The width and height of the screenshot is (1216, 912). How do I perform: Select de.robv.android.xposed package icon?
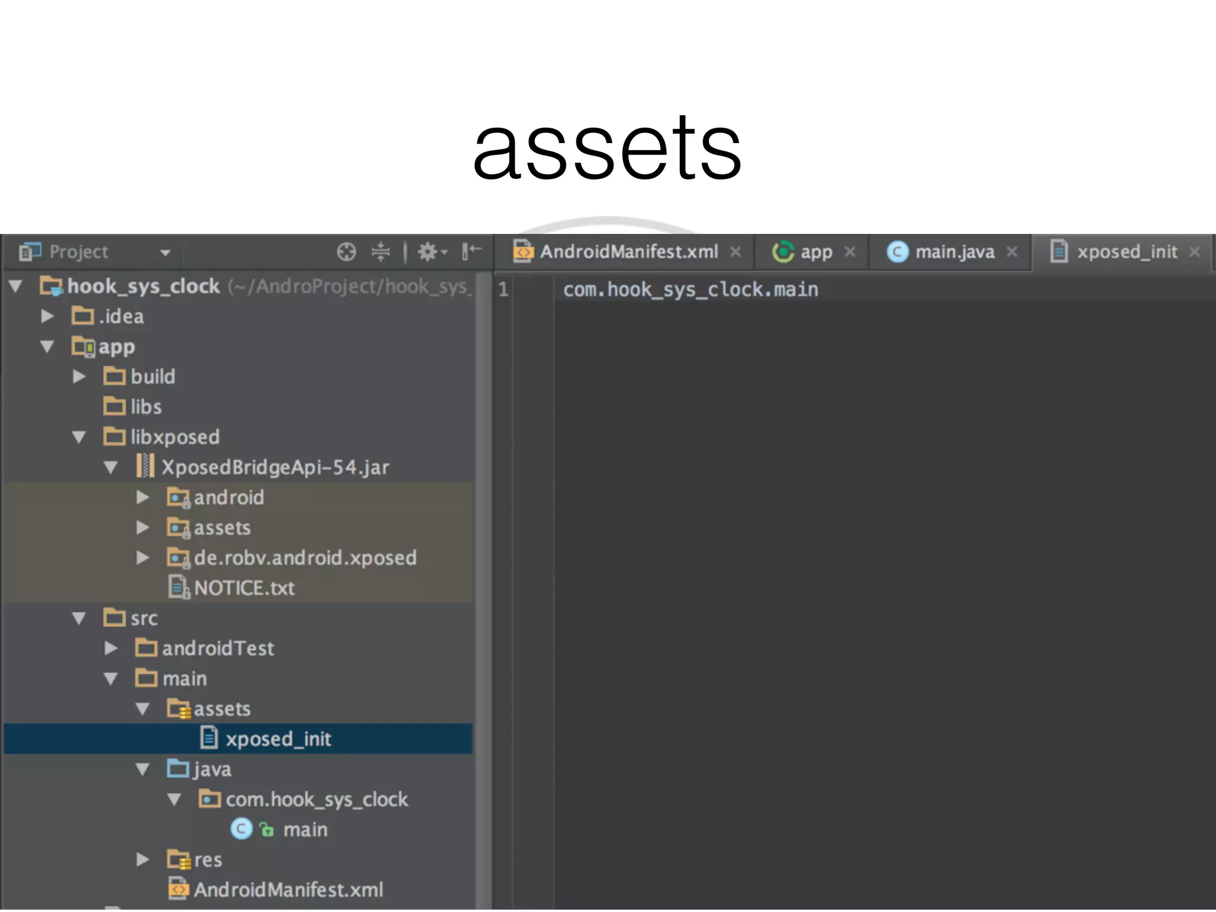click(x=178, y=558)
